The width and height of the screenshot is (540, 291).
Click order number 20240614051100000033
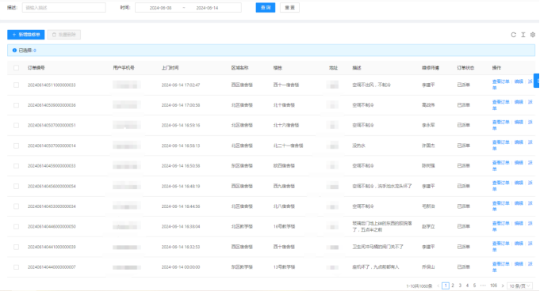(x=52, y=85)
